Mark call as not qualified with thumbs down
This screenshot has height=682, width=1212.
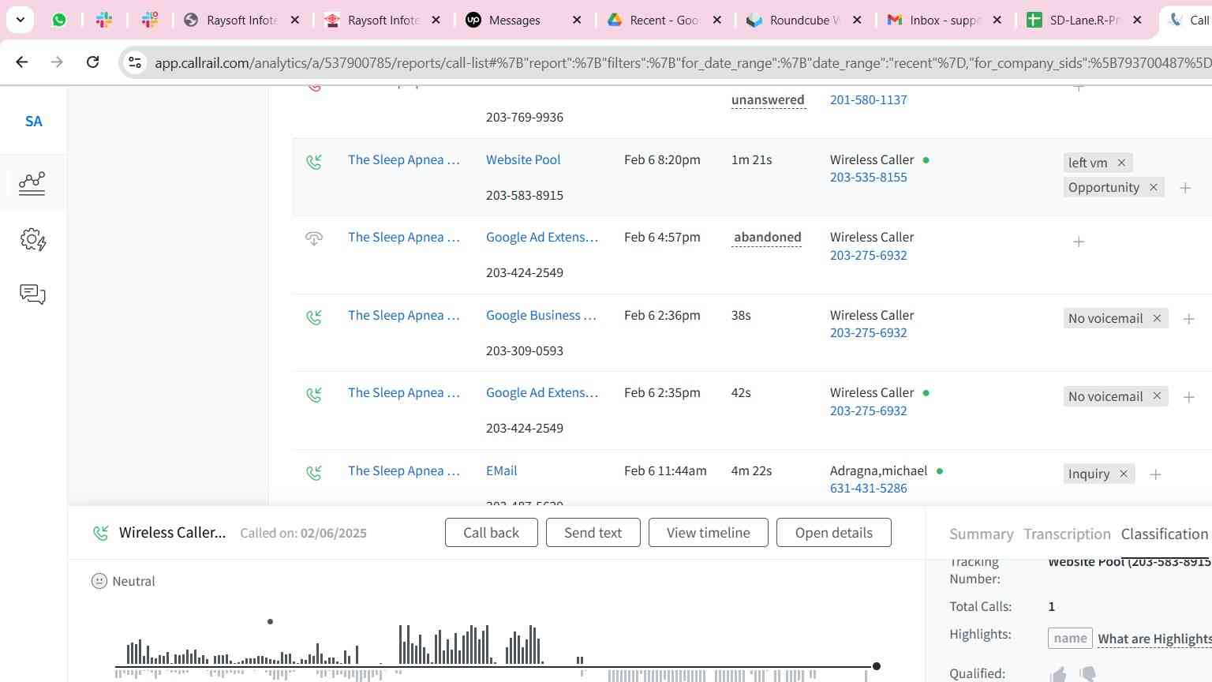pos(1088,674)
